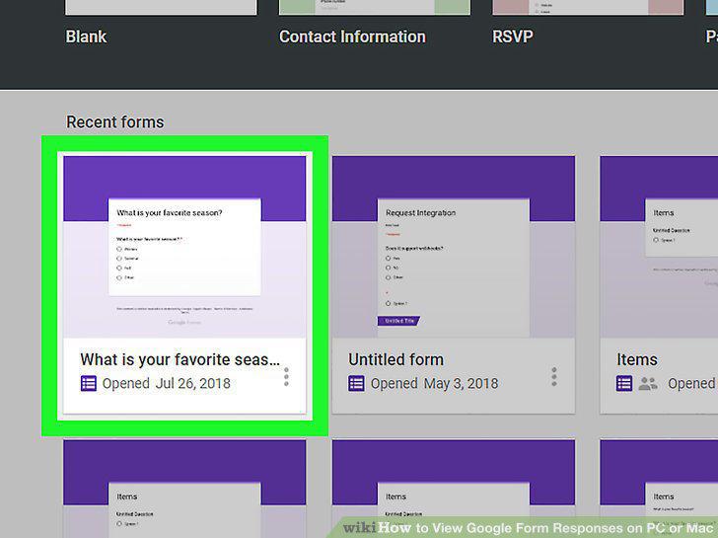Open the Items form thumbnail in the top row
Viewport: 718px width, 538px height.
coord(659,247)
